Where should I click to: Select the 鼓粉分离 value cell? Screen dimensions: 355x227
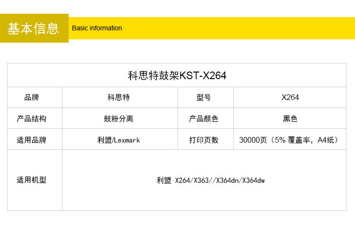point(118,118)
